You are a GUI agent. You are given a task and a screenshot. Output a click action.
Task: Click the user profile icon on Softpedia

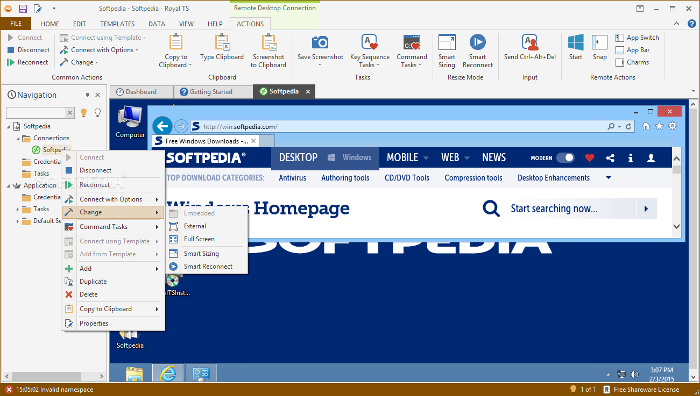[651, 158]
